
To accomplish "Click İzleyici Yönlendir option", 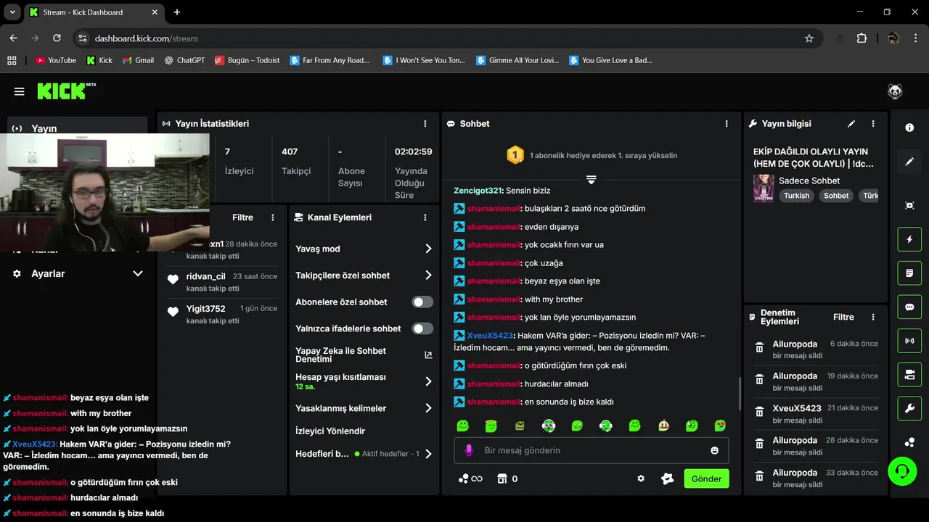I will [x=330, y=431].
